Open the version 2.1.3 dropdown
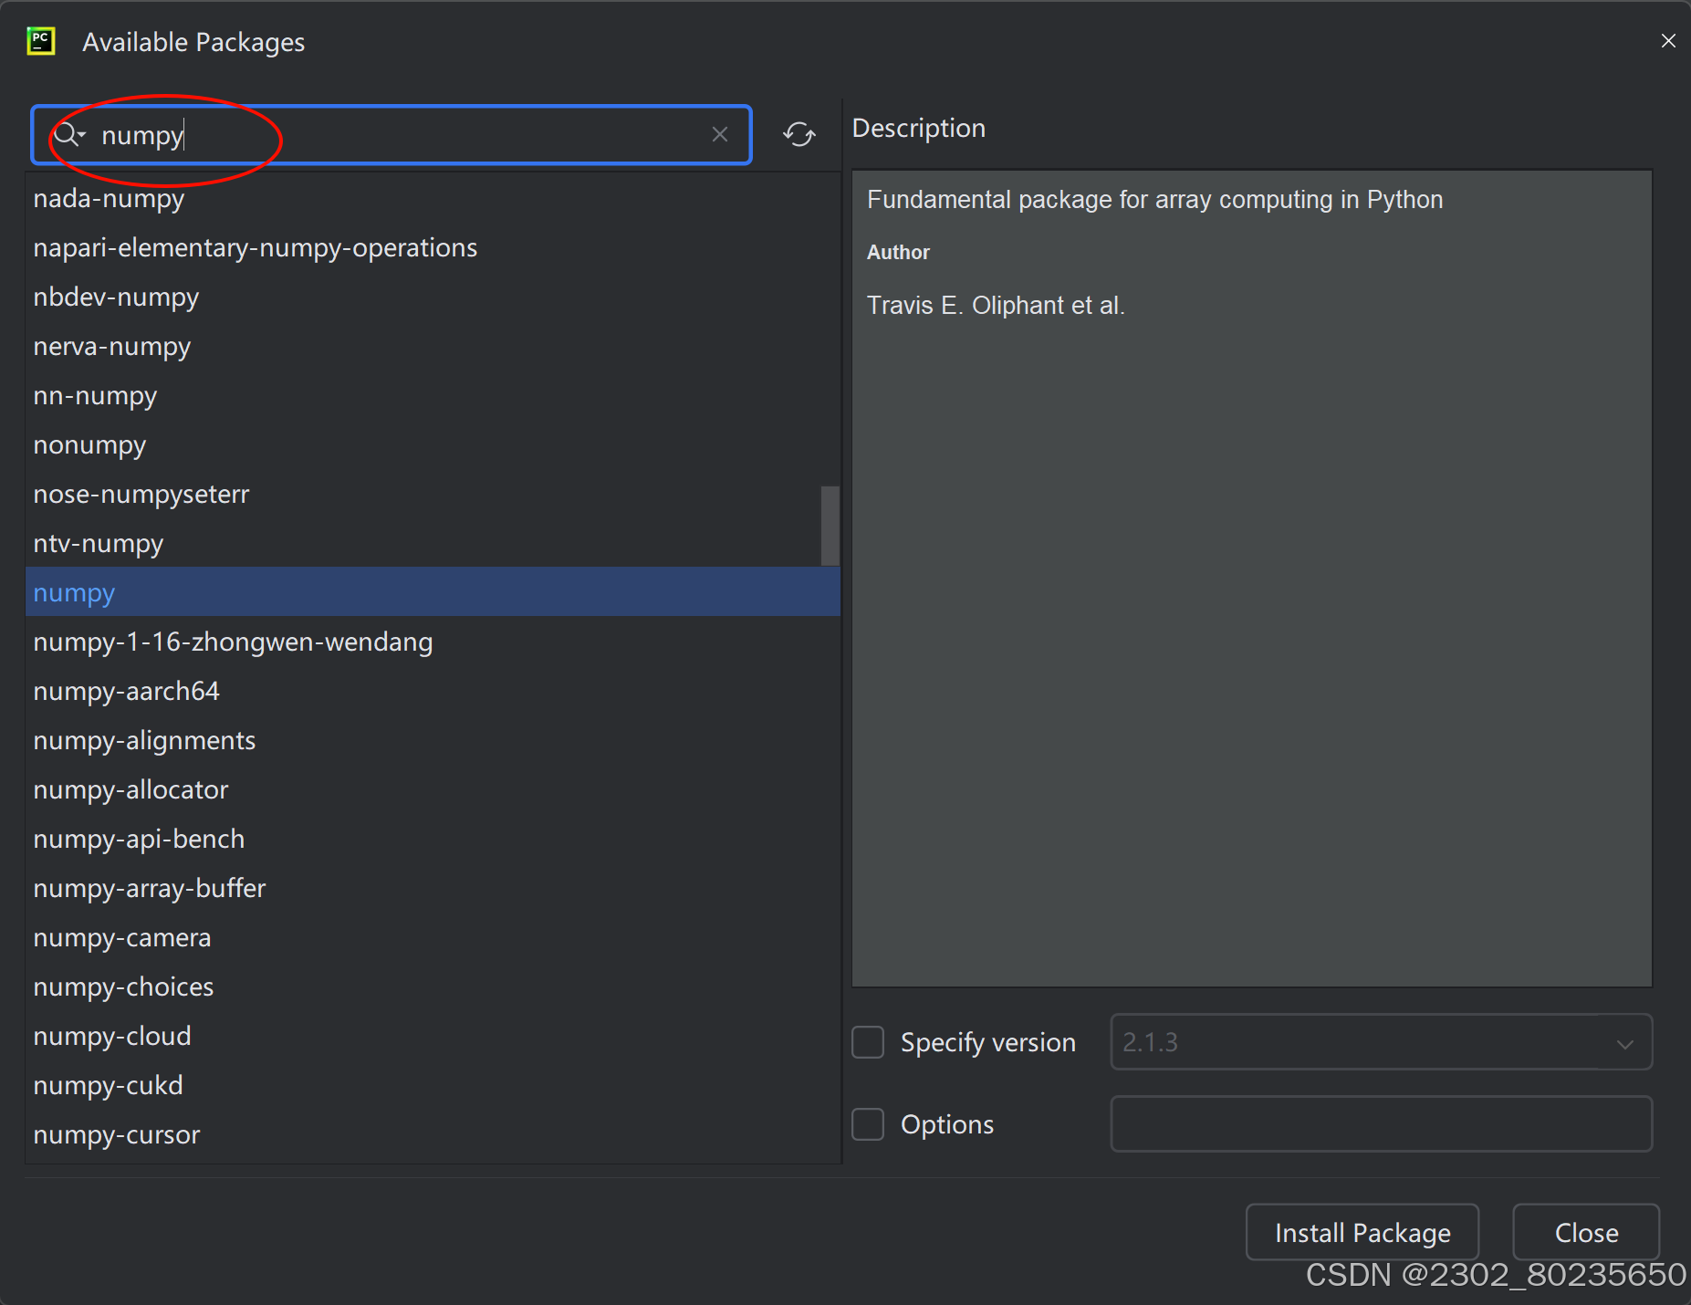Viewport: 1691px width, 1305px height. pos(1382,1042)
